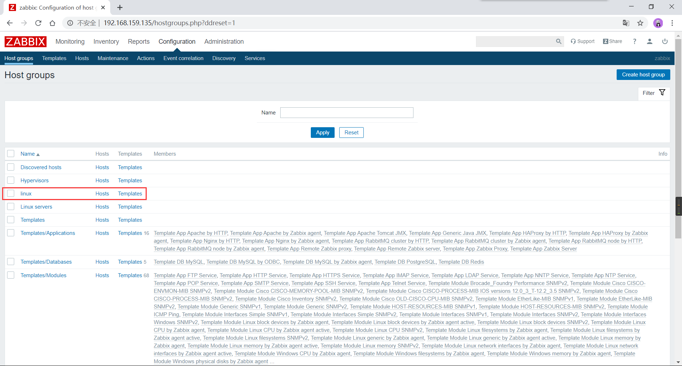682x366 pixels.
Task: Open the Inventory menu
Action: 106,42
